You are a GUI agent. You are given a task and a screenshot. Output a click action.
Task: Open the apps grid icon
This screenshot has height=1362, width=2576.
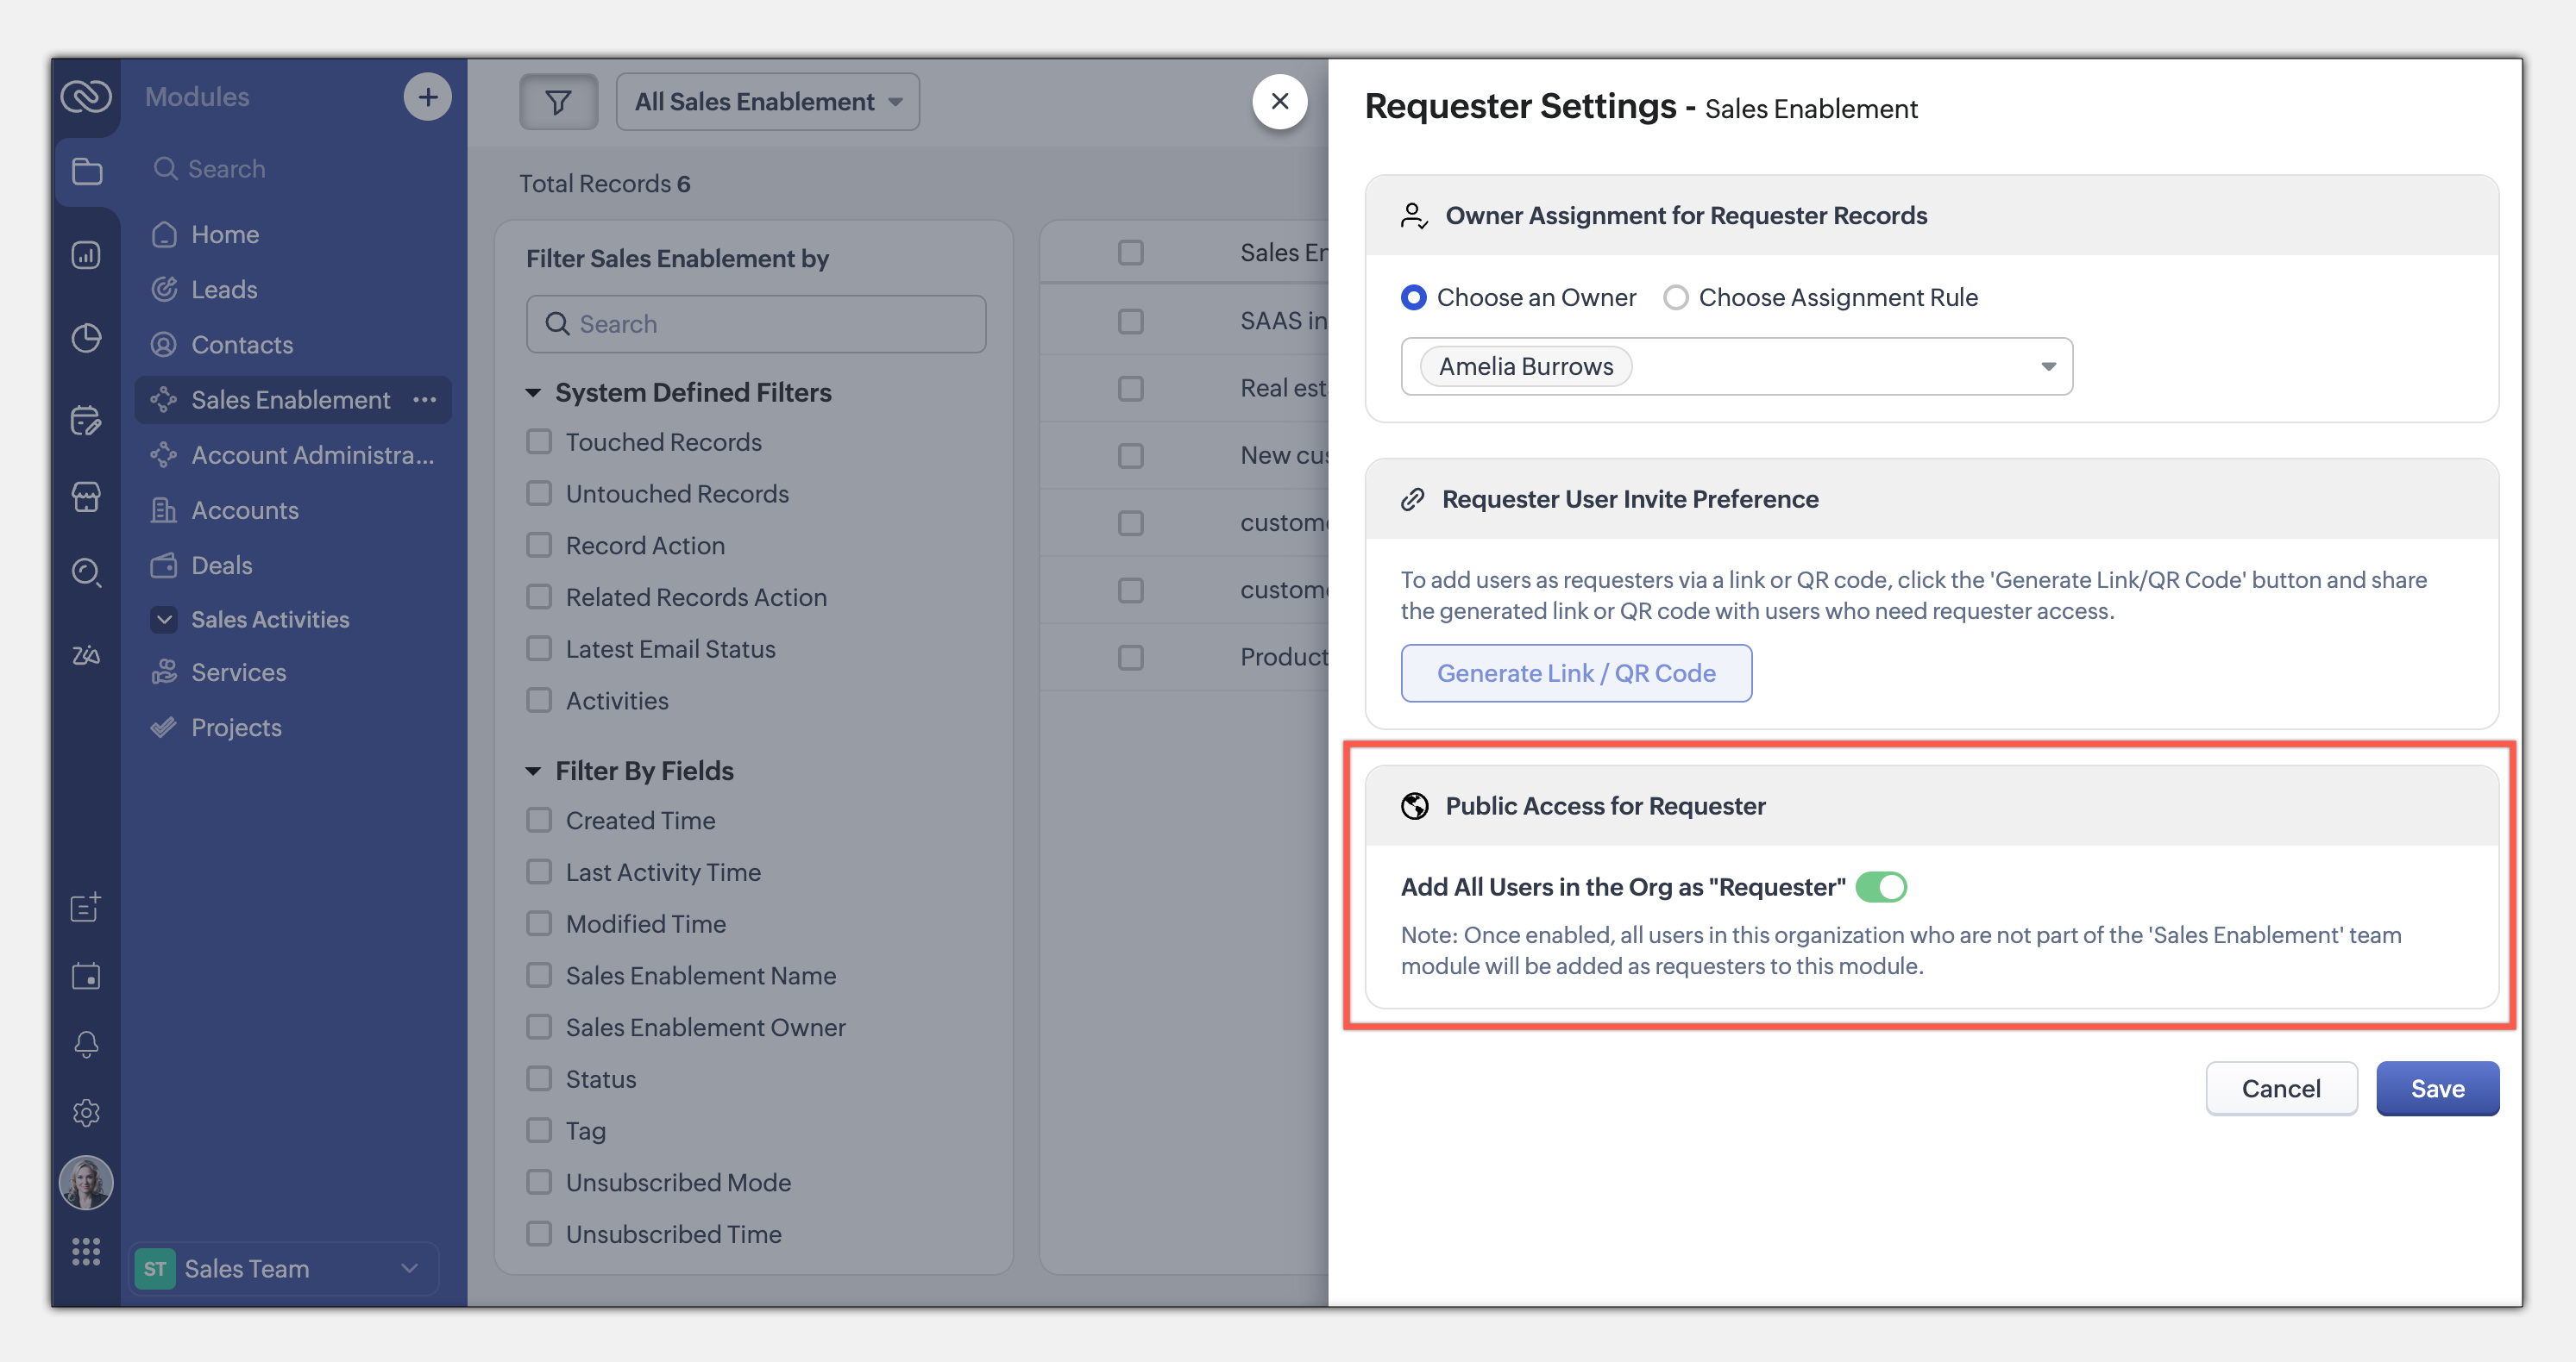(86, 1251)
